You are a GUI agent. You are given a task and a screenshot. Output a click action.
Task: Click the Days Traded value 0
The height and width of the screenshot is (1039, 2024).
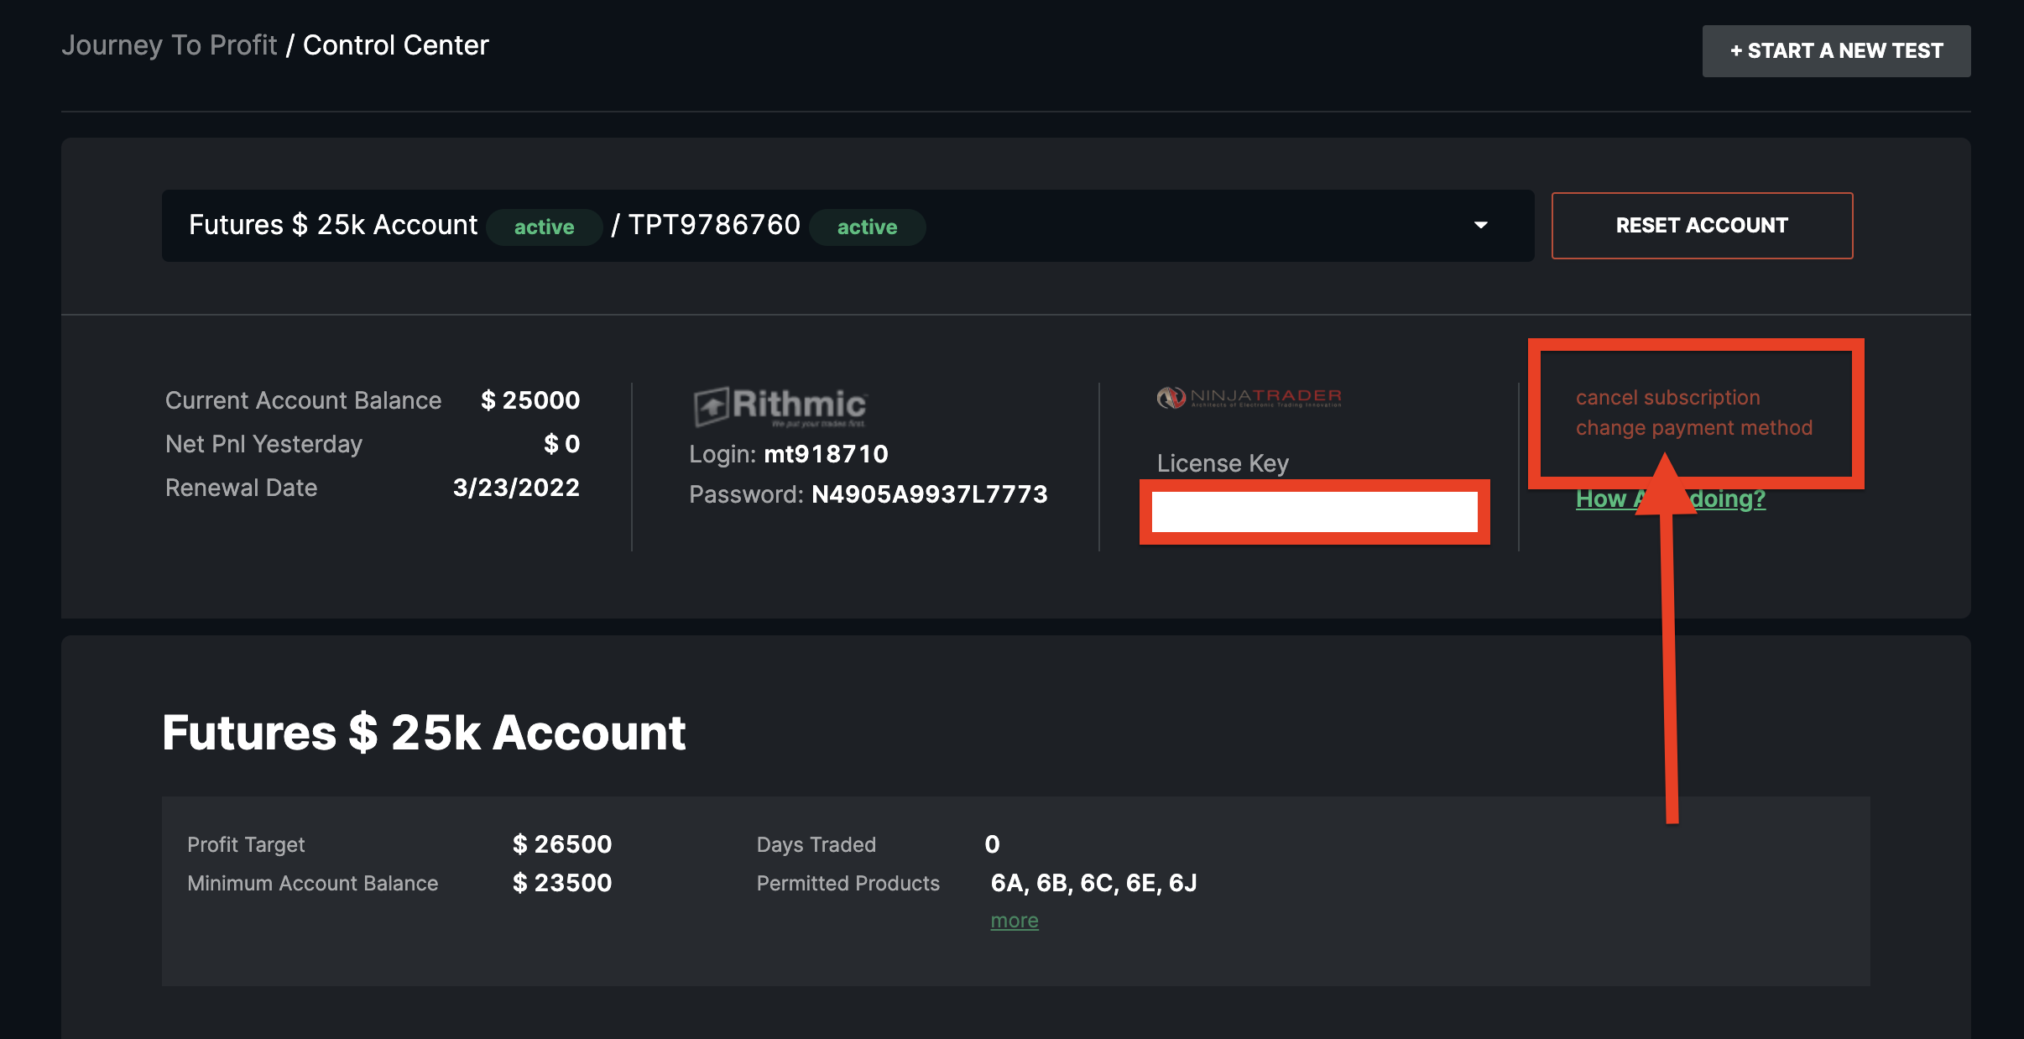pos(992,844)
